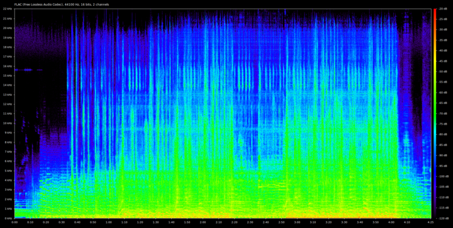Click the 12 kHz frequency axis label

(x=7, y=104)
